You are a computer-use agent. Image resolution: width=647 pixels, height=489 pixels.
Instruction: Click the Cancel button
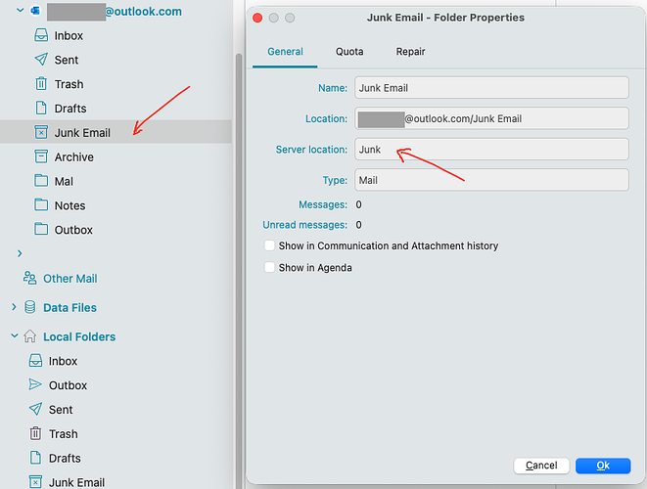(541, 466)
